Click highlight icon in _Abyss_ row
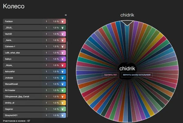183x123 pixels. click(62, 65)
